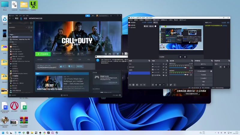
Task: Open game info icon on Steam page
Action: point(114,54)
